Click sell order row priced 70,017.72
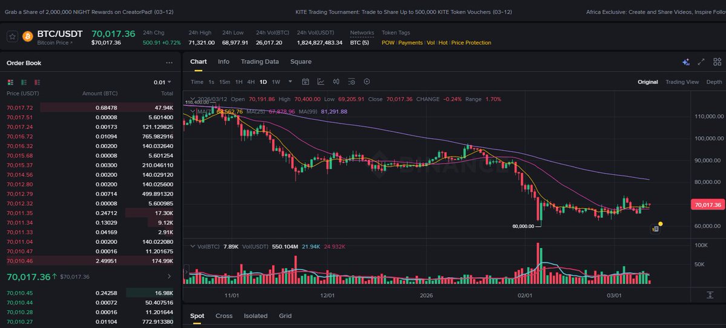The width and height of the screenshot is (726, 328). 91,107
